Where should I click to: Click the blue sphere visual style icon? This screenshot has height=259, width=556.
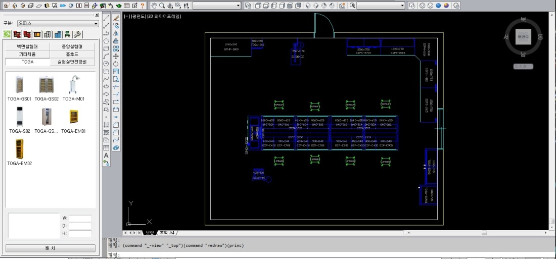[x=438, y=6]
